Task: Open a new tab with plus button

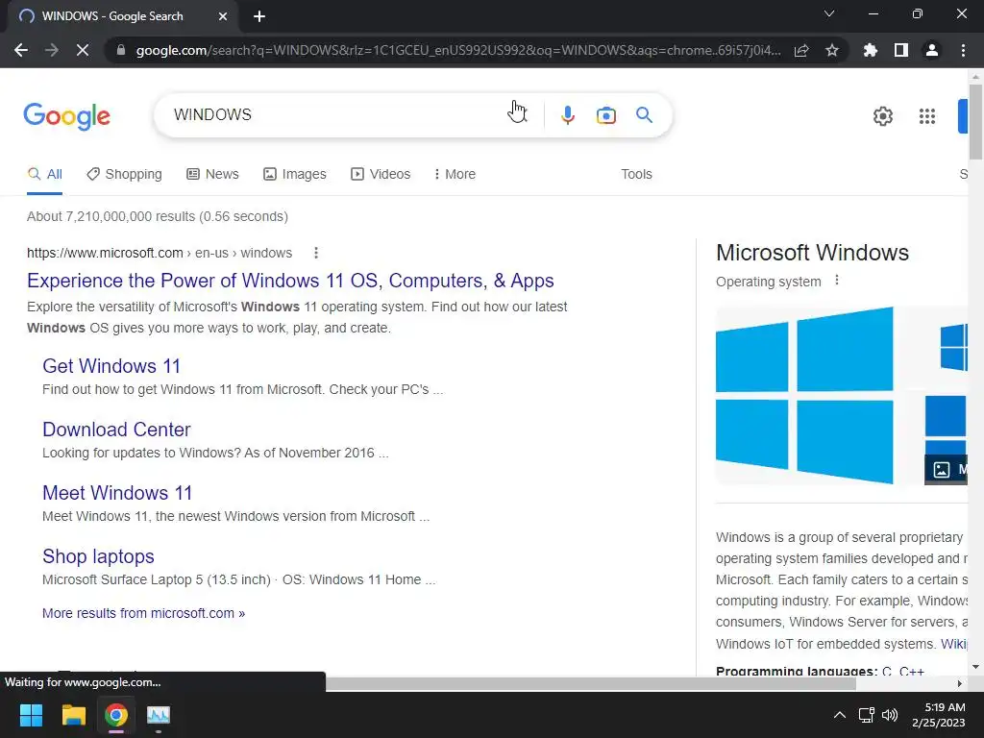Action: [x=259, y=16]
